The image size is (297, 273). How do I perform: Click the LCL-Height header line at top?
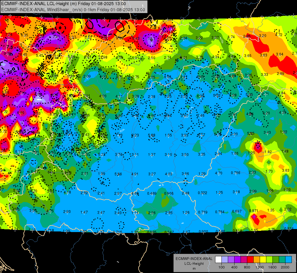[63, 4]
